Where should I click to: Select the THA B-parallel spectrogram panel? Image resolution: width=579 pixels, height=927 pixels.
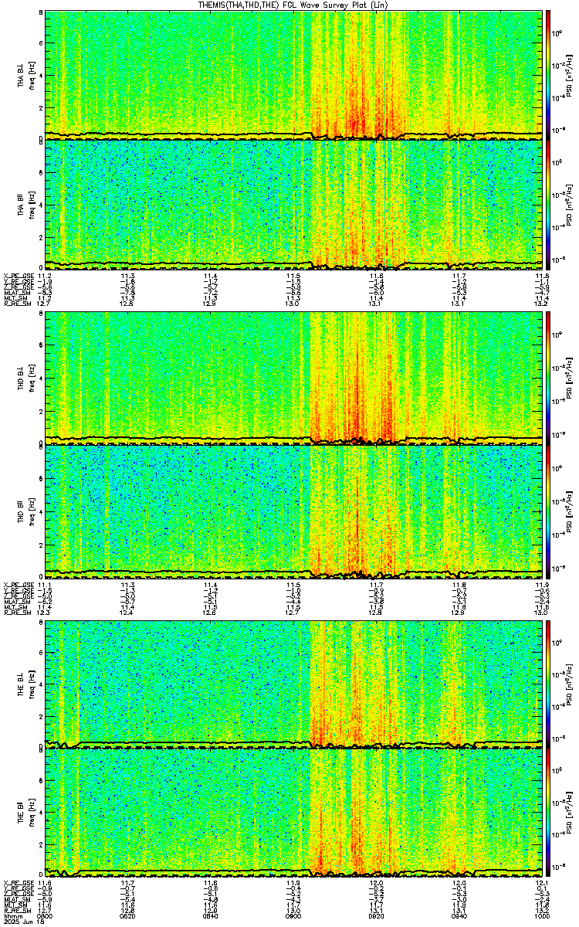click(293, 204)
